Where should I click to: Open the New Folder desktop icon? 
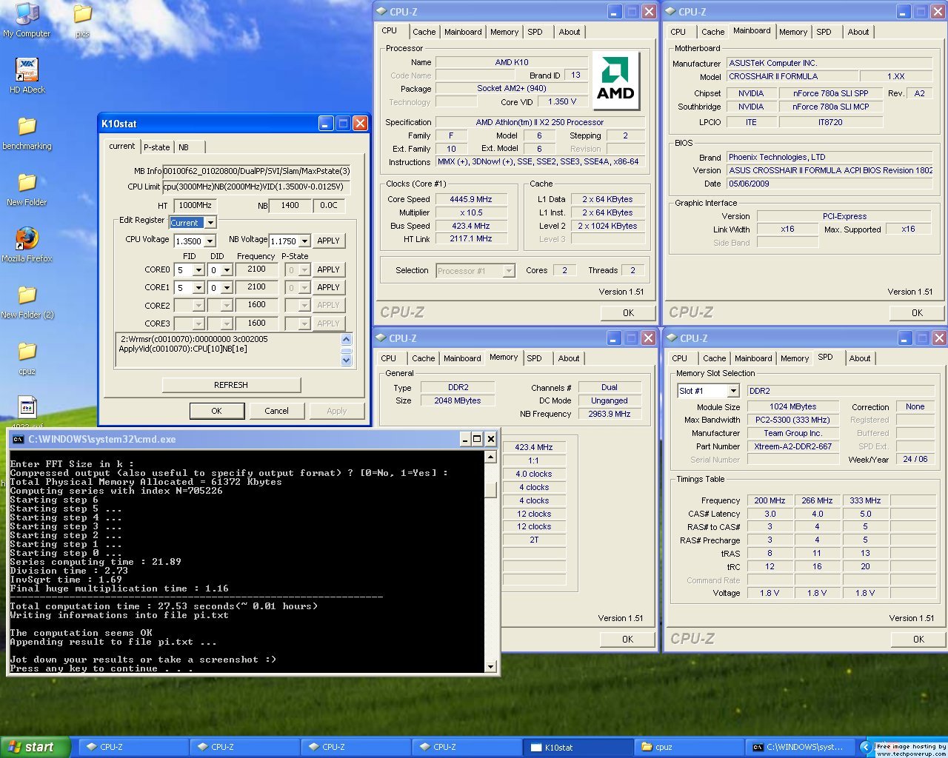click(27, 188)
